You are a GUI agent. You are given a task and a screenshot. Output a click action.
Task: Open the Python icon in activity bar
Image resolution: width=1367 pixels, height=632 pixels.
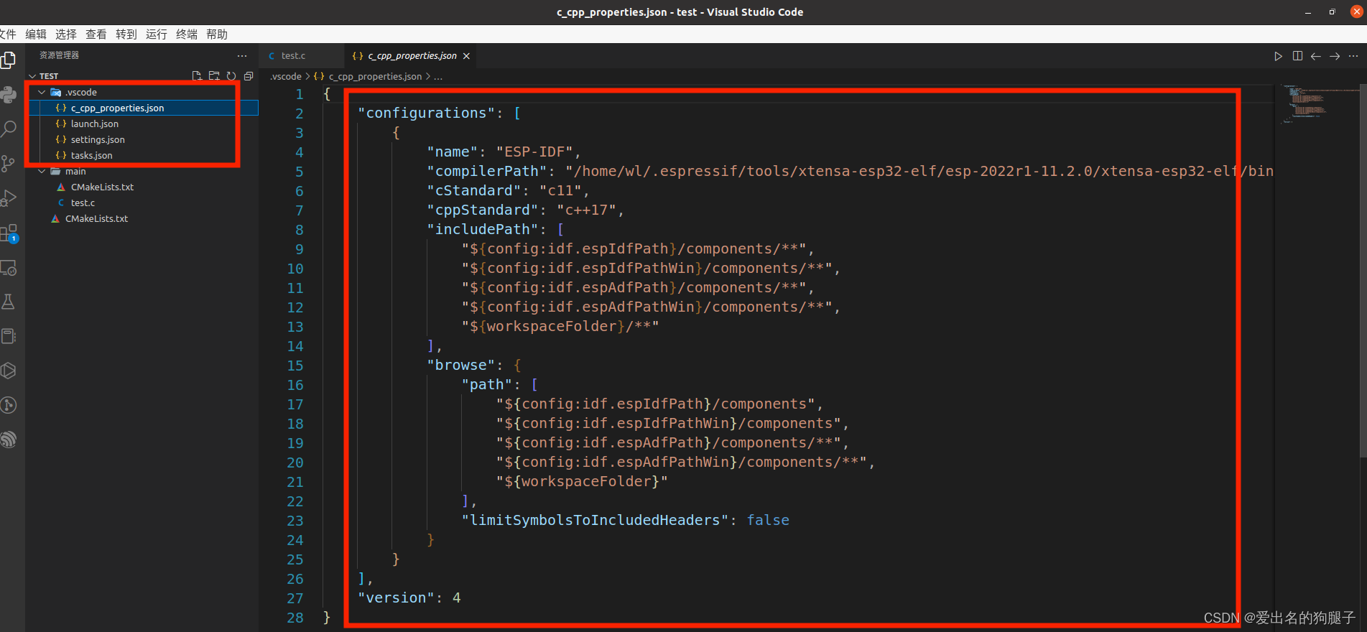(8, 95)
